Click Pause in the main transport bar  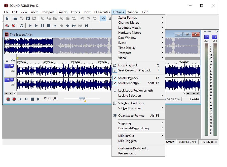click(43, 26)
